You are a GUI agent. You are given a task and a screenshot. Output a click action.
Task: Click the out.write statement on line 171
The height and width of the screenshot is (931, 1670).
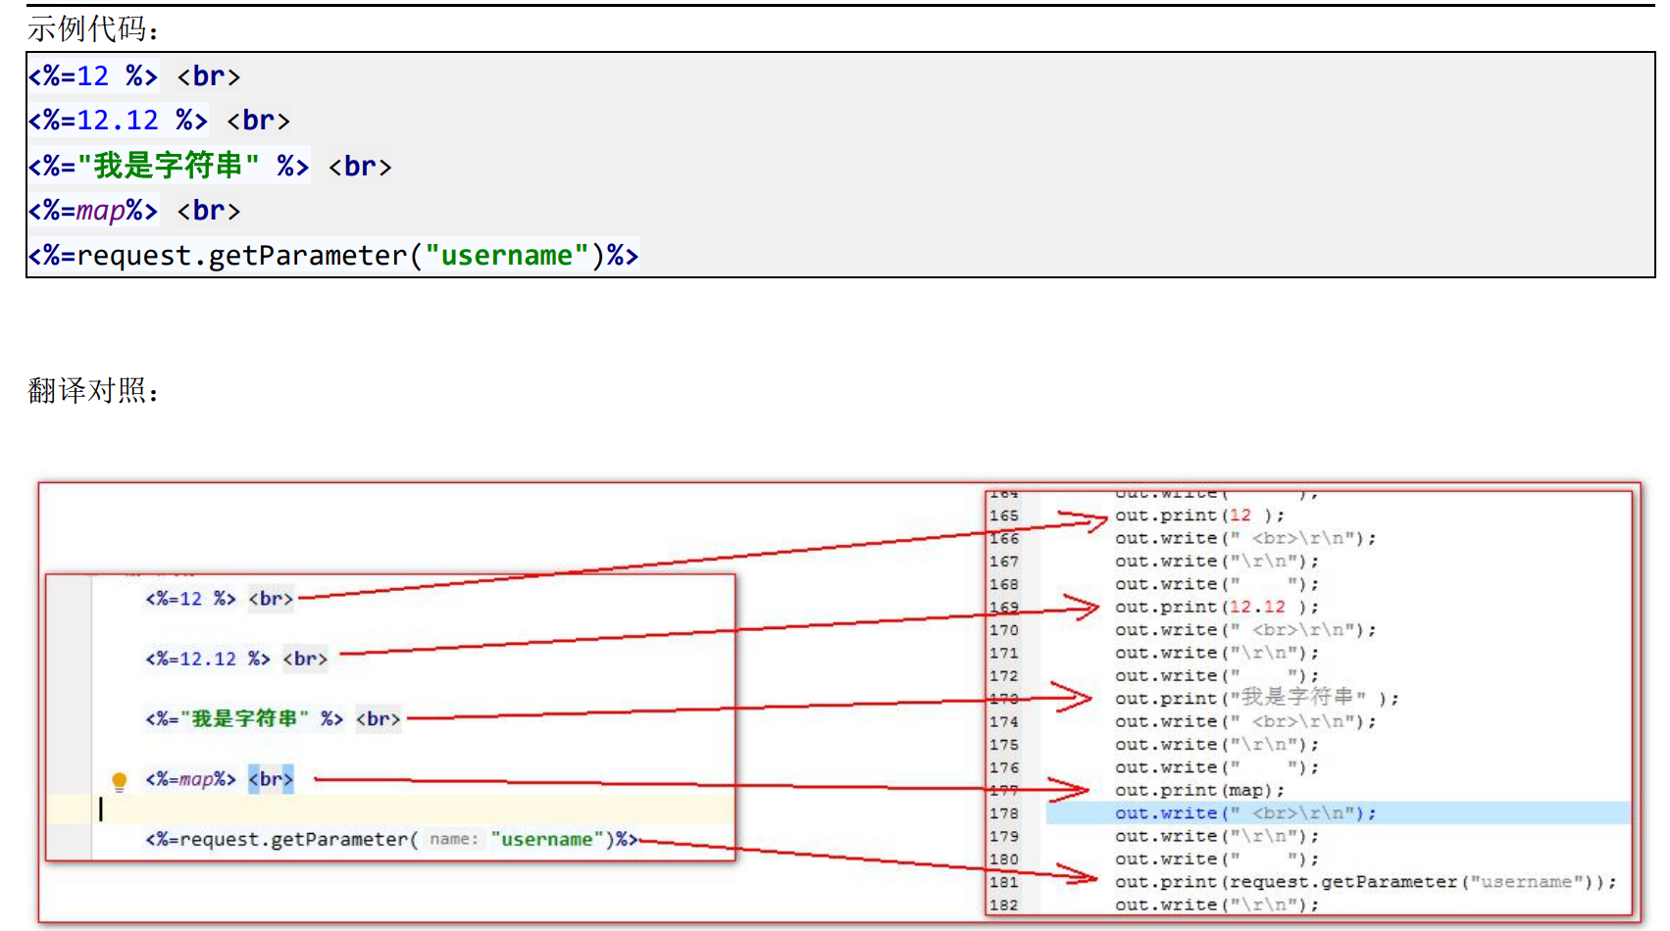(x=1217, y=653)
